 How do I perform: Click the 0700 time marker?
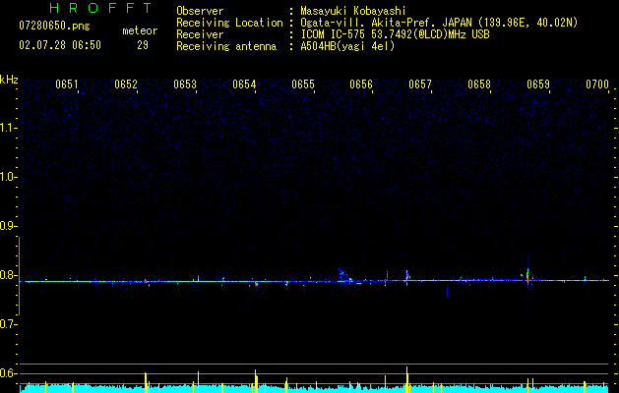pyautogui.click(x=597, y=84)
